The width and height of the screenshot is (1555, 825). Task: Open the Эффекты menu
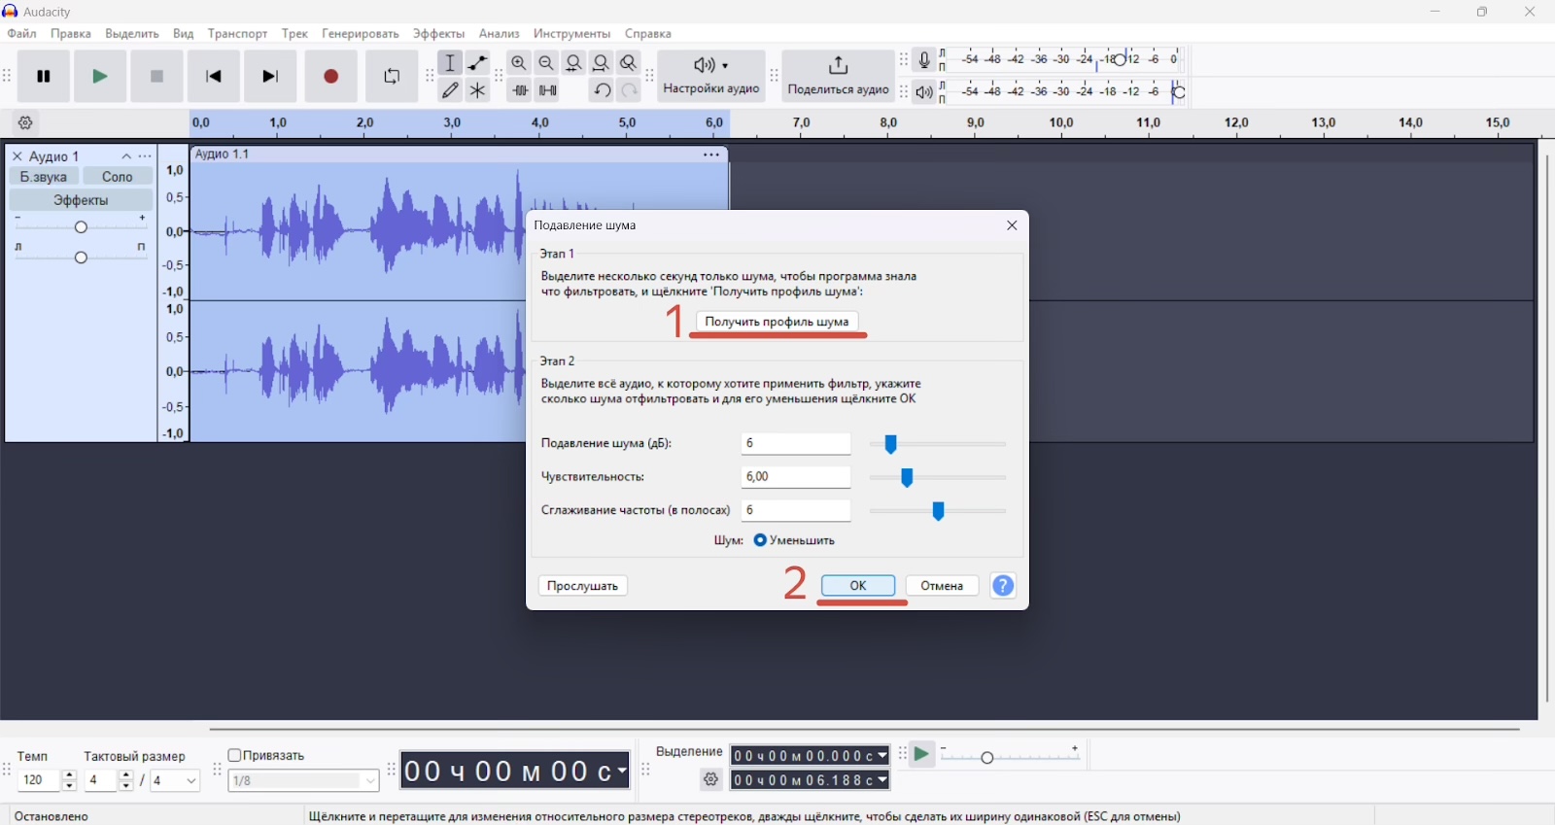tap(439, 34)
